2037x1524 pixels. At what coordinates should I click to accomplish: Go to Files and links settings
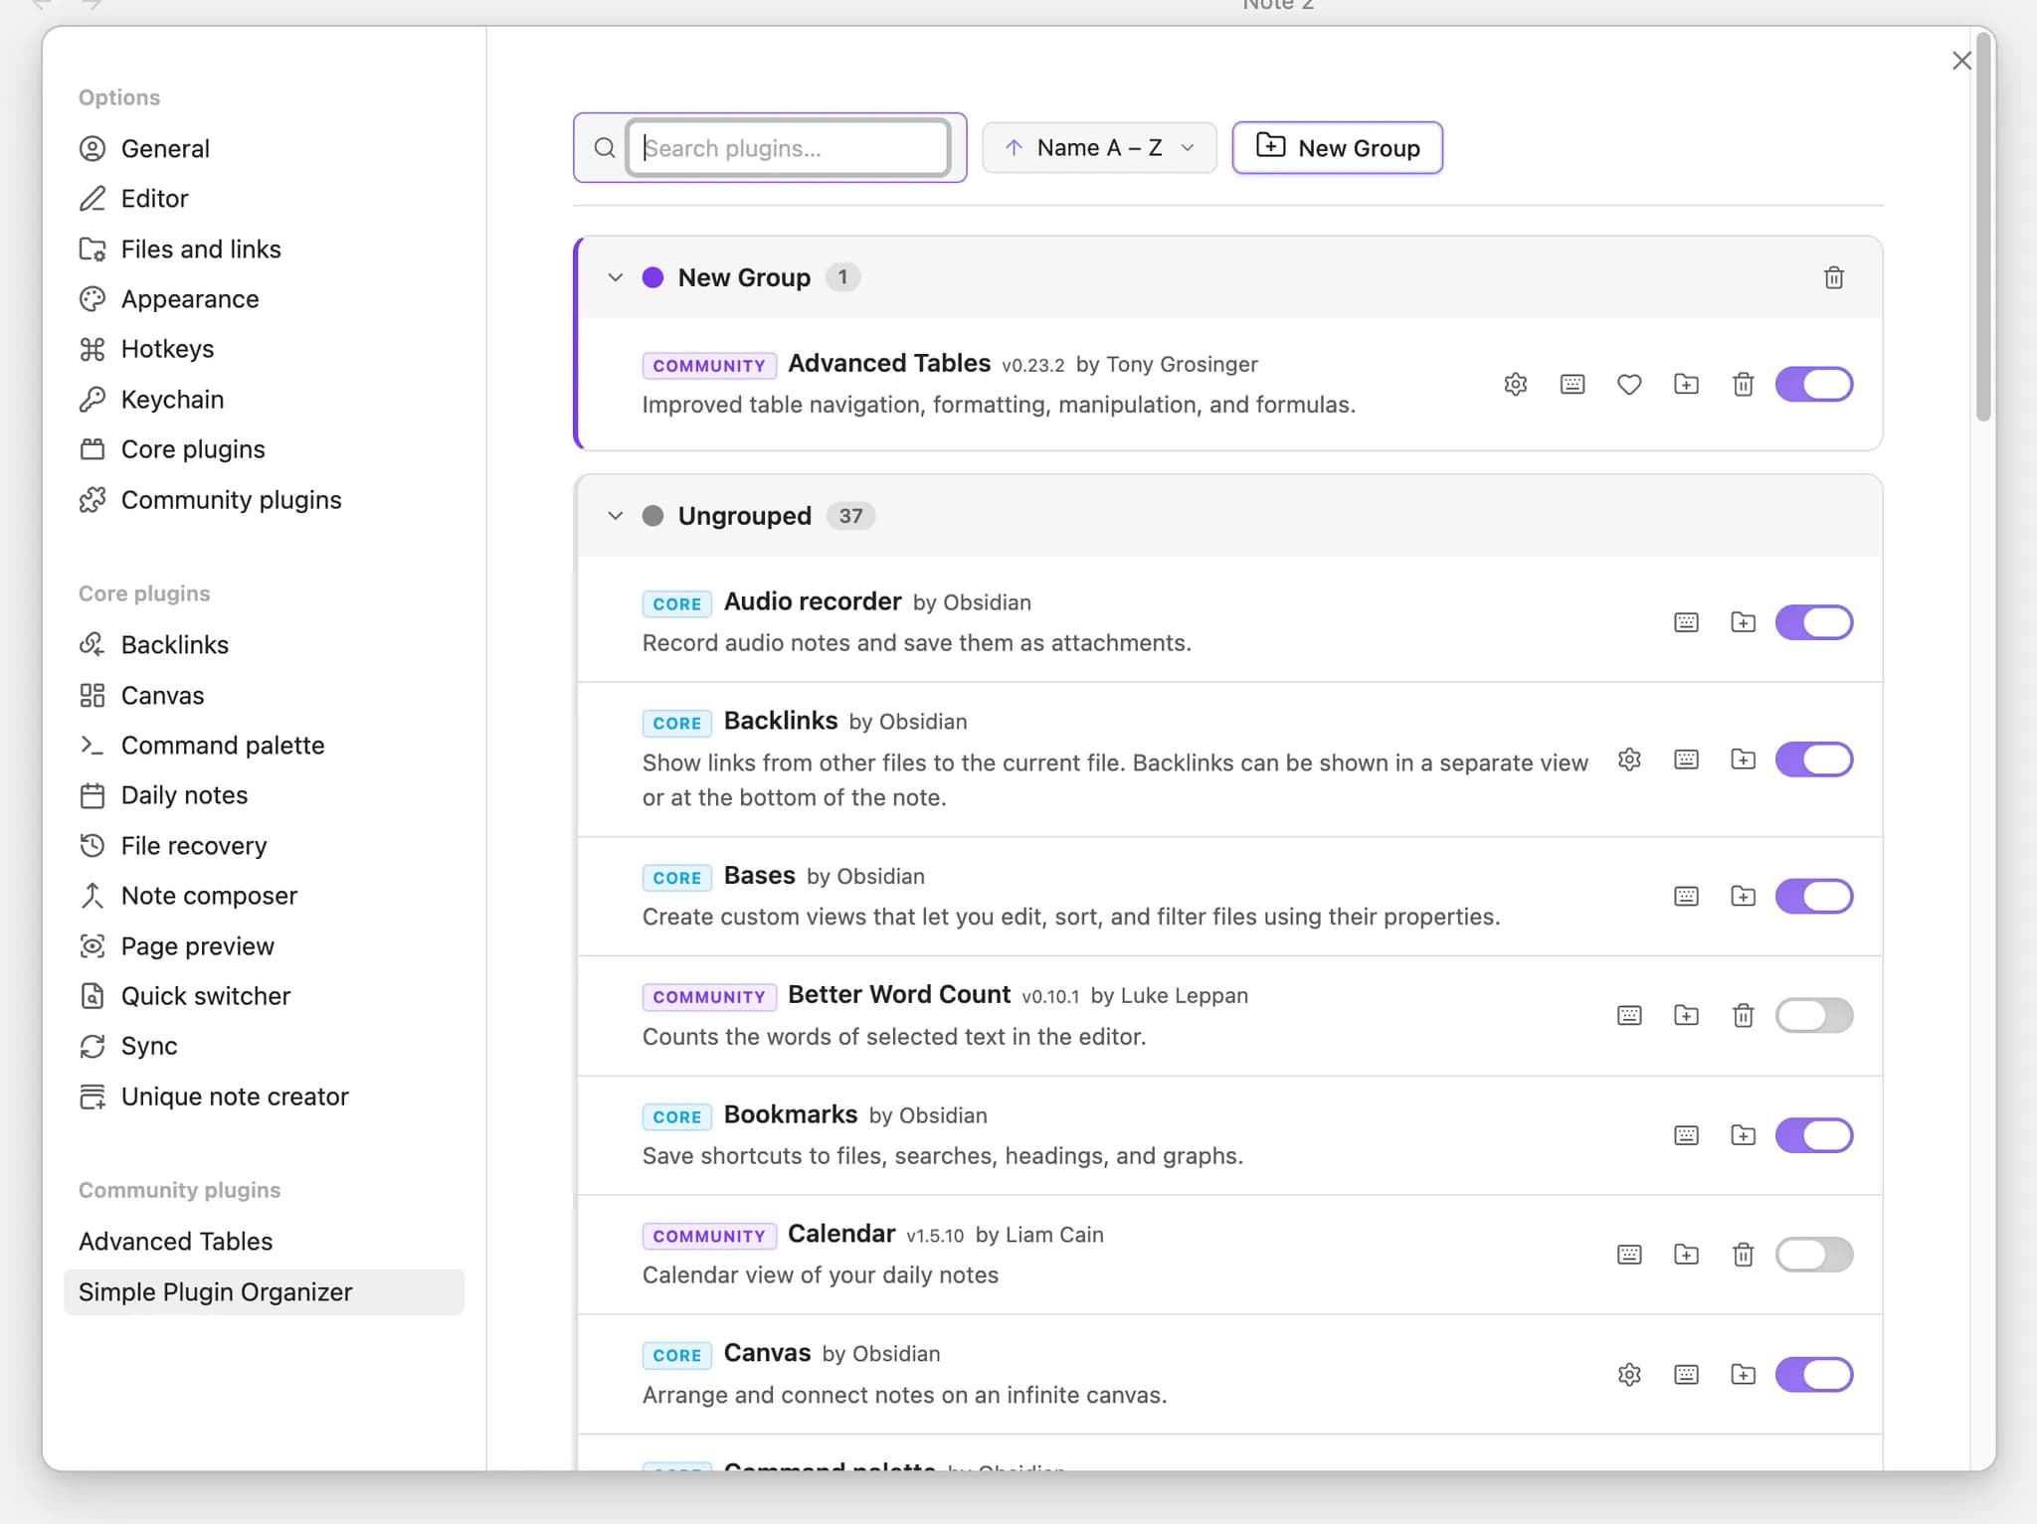pyautogui.click(x=264, y=250)
